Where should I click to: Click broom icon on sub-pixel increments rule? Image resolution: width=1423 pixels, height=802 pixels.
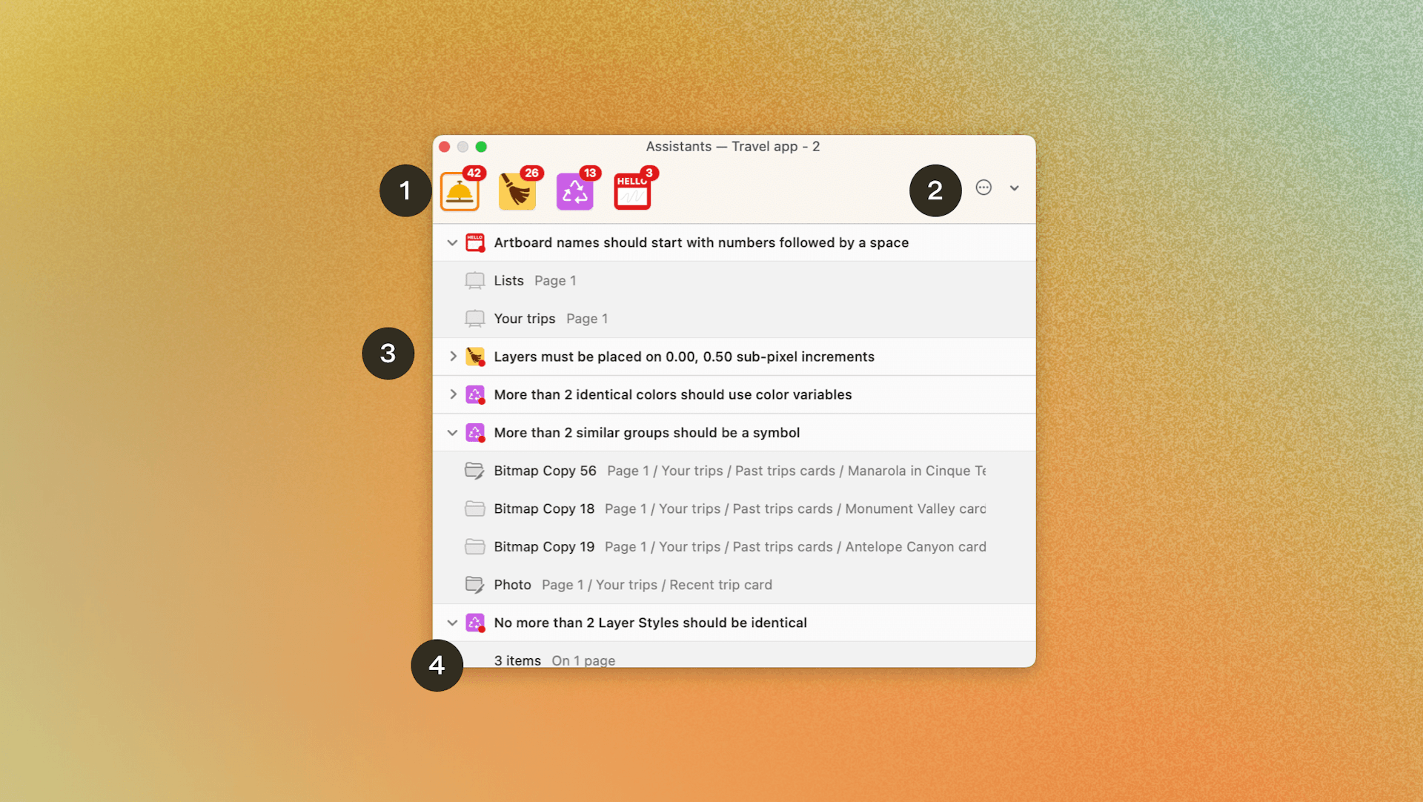475,357
